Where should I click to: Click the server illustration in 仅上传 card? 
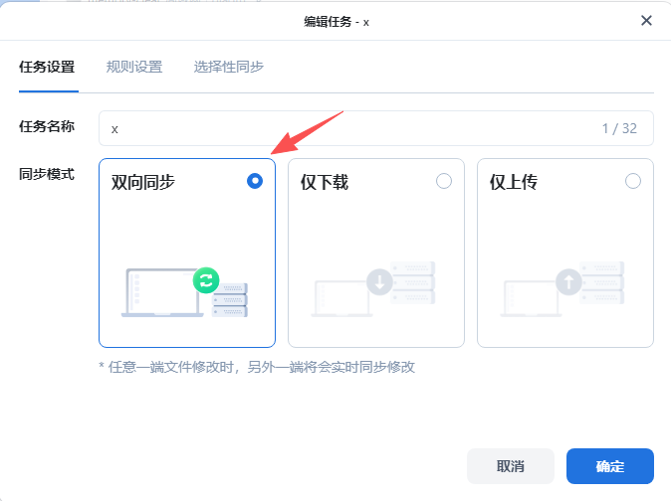(602, 282)
